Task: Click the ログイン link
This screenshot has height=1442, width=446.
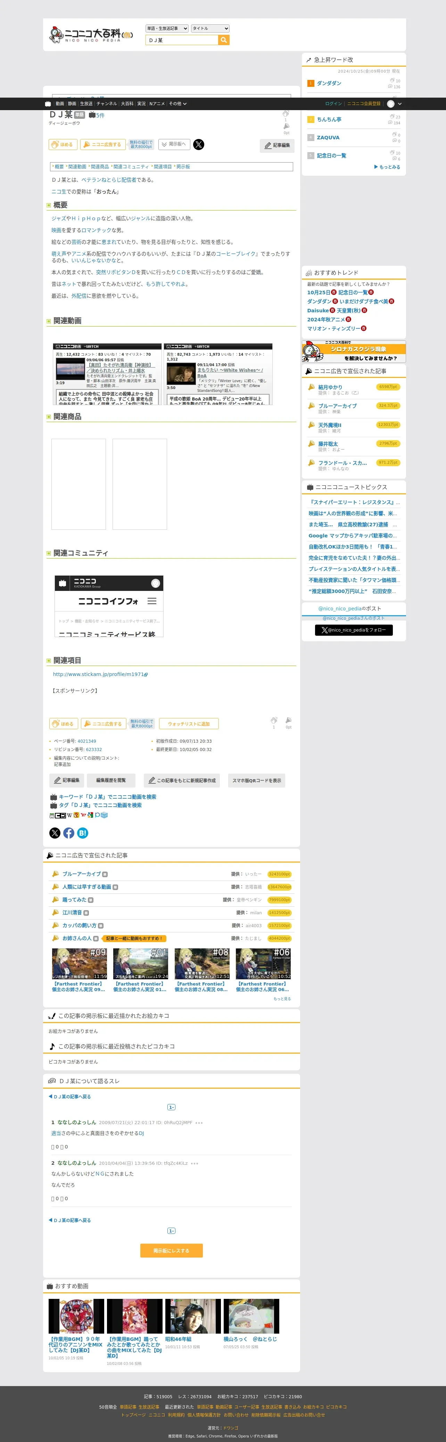Action: point(333,104)
